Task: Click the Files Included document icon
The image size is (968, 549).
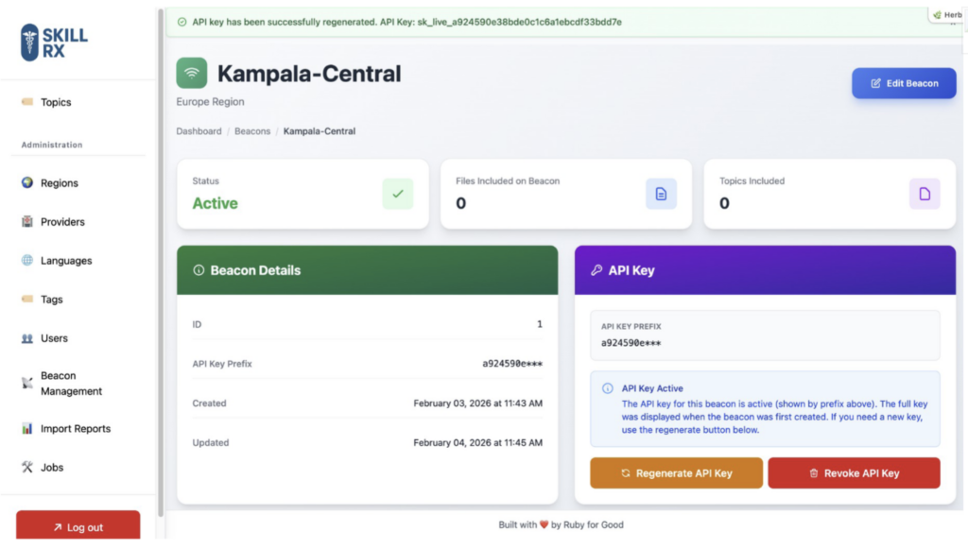Action: tap(661, 194)
